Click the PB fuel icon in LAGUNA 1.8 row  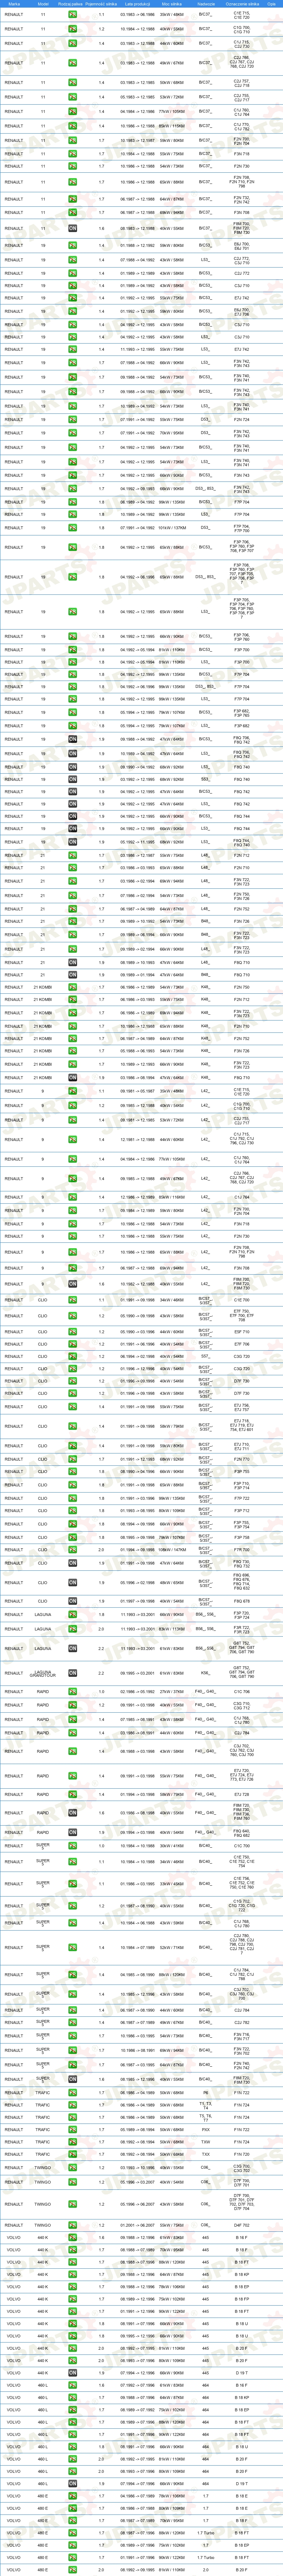point(72,1614)
